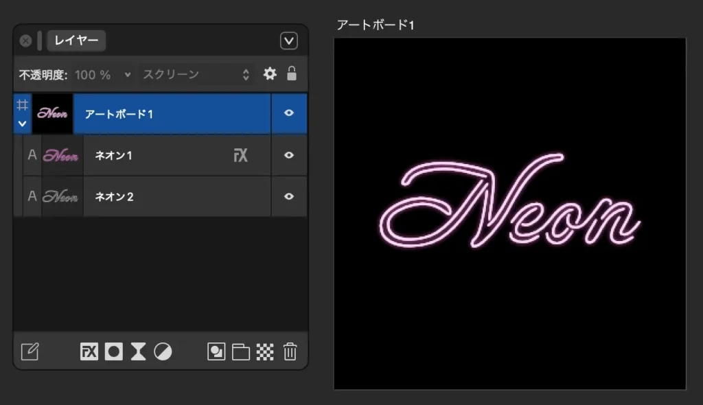The height and width of the screenshot is (405, 703).
Task: Add a live filter layer
Action: [x=137, y=352]
